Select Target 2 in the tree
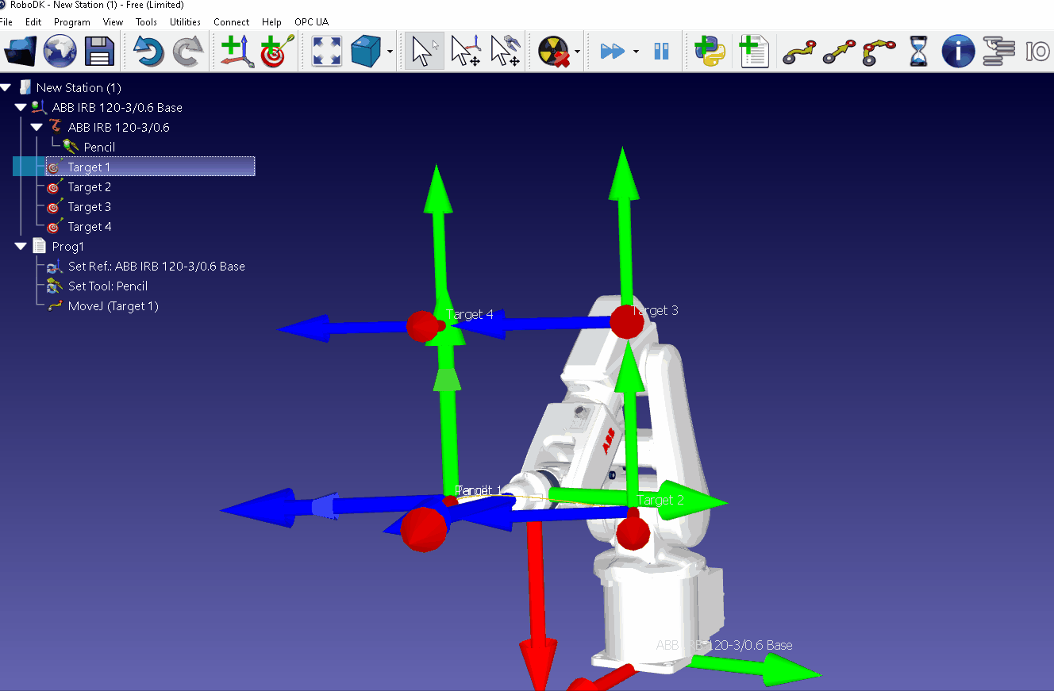Viewport: 1054px width, 691px height. click(89, 187)
